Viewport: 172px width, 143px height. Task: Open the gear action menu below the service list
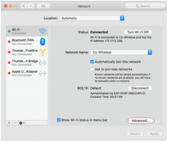pyautogui.click(x=22, y=123)
